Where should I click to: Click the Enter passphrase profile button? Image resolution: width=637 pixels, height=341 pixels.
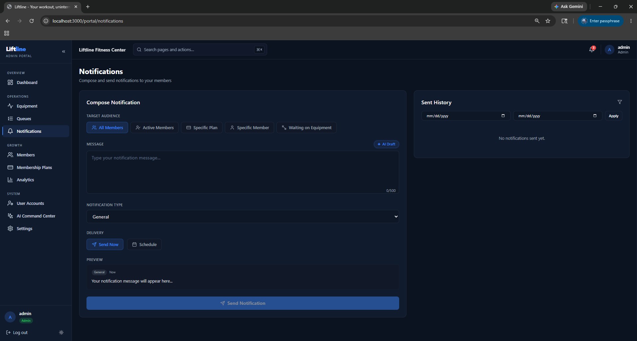point(601,21)
